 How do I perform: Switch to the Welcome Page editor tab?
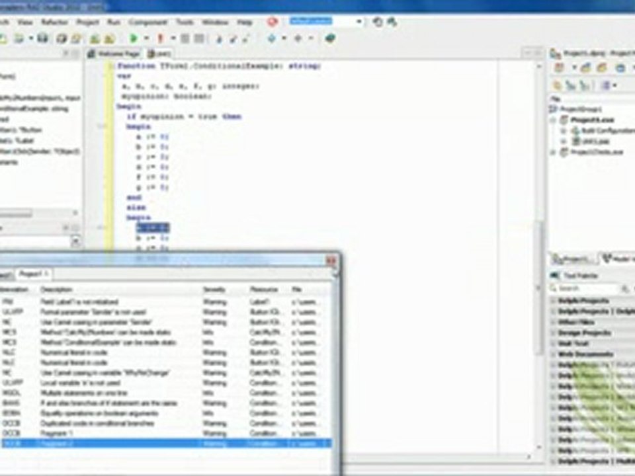(x=114, y=54)
